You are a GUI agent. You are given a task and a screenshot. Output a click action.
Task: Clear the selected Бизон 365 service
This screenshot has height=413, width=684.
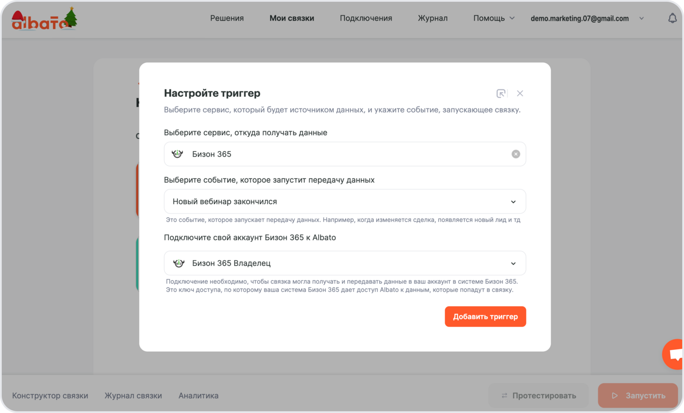pos(516,154)
